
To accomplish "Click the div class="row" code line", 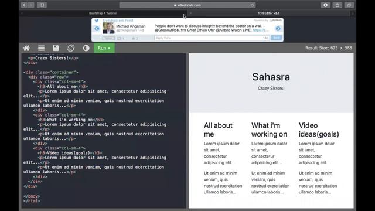I will click(48, 77).
